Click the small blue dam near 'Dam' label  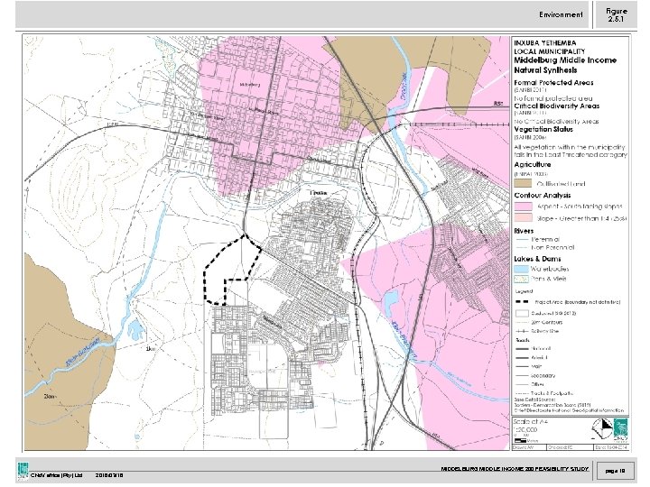[136, 330]
